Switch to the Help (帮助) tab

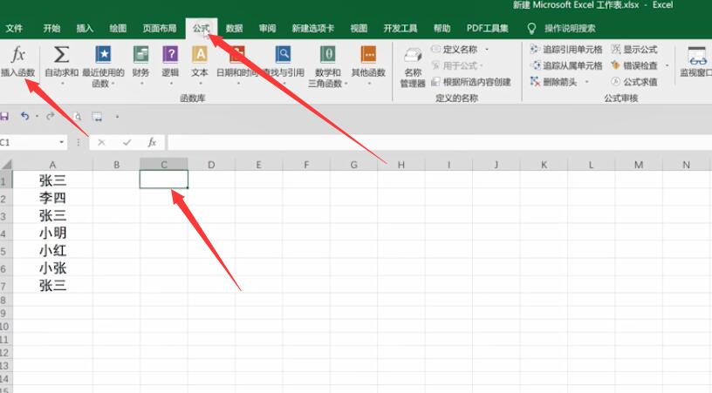[442, 28]
